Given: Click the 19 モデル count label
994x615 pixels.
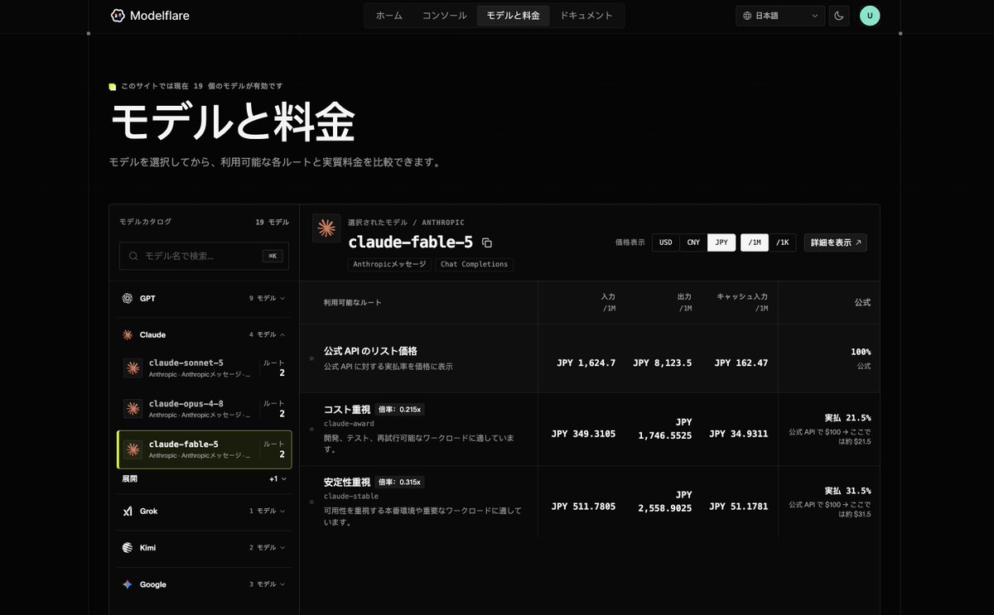Looking at the screenshot, I should [273, 222].
